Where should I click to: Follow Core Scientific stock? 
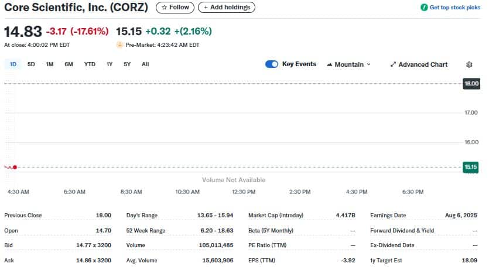coord(175,7)
